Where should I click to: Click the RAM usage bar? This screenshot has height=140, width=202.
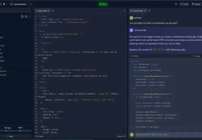click(25, 131)
